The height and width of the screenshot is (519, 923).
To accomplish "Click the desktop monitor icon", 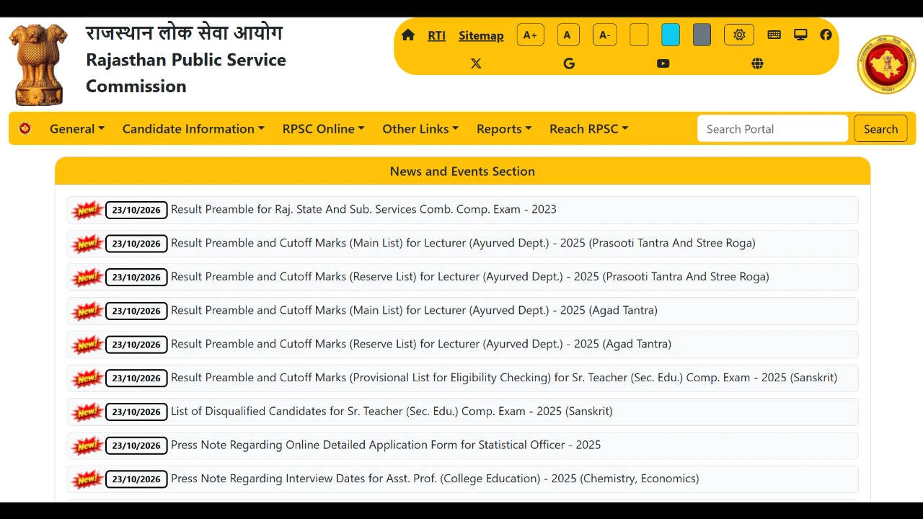I will pos(800,35).
